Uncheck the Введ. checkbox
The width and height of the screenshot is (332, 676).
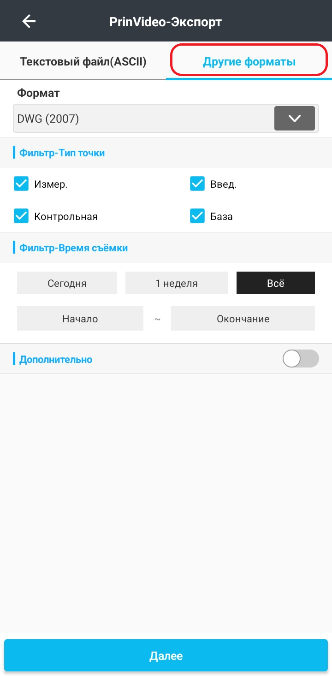(197, 184)
